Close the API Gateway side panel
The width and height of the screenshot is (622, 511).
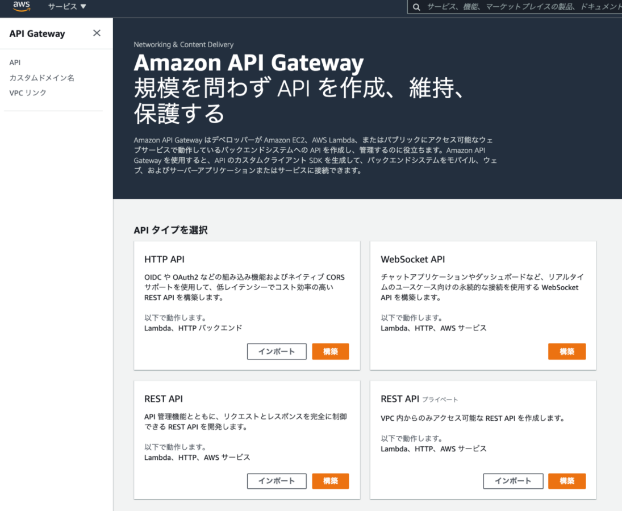coord(97,33)
